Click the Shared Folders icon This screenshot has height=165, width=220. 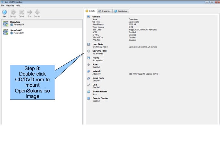[89, 92]
